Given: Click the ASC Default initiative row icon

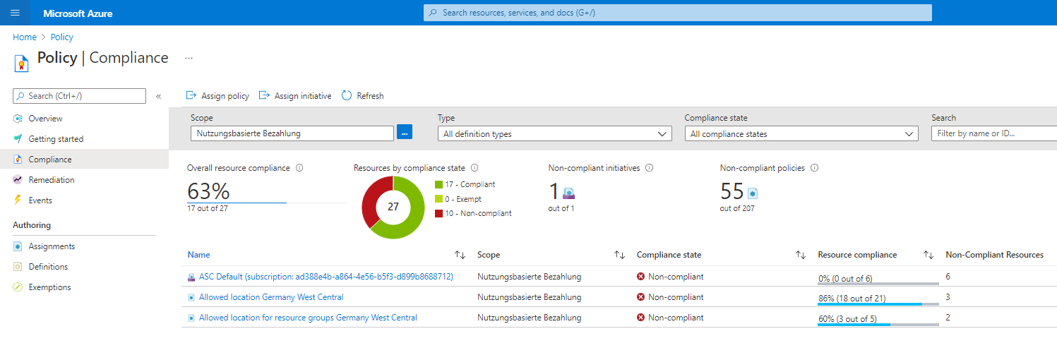Looking at the screenshot, I should 191,277.
